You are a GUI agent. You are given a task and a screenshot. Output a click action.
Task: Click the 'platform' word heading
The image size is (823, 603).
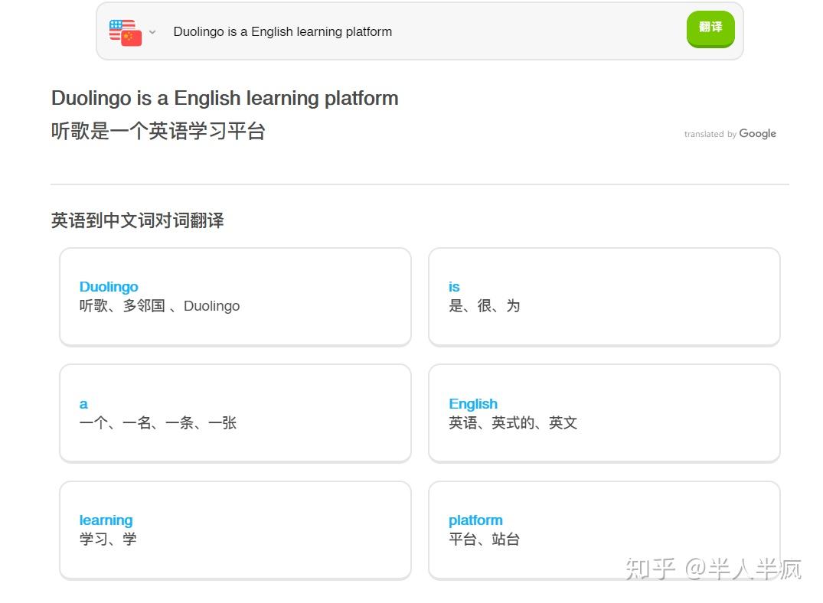(x=475, y=520)
